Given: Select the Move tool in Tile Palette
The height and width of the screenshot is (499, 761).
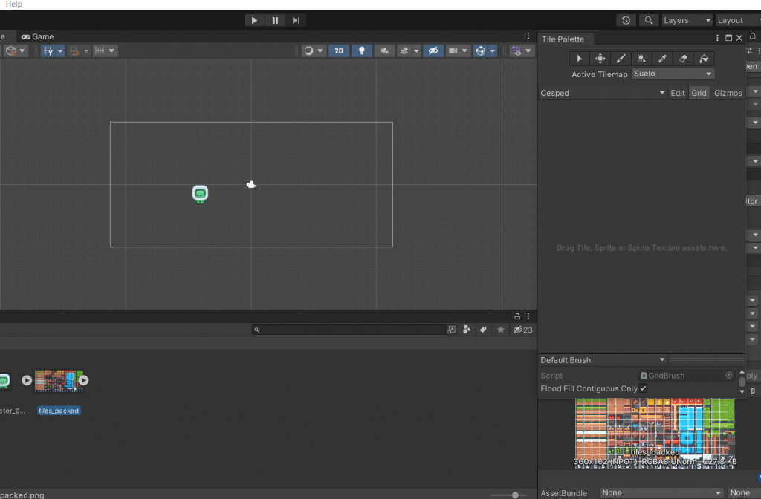Looking at the screenshot, I should point(600,59).
